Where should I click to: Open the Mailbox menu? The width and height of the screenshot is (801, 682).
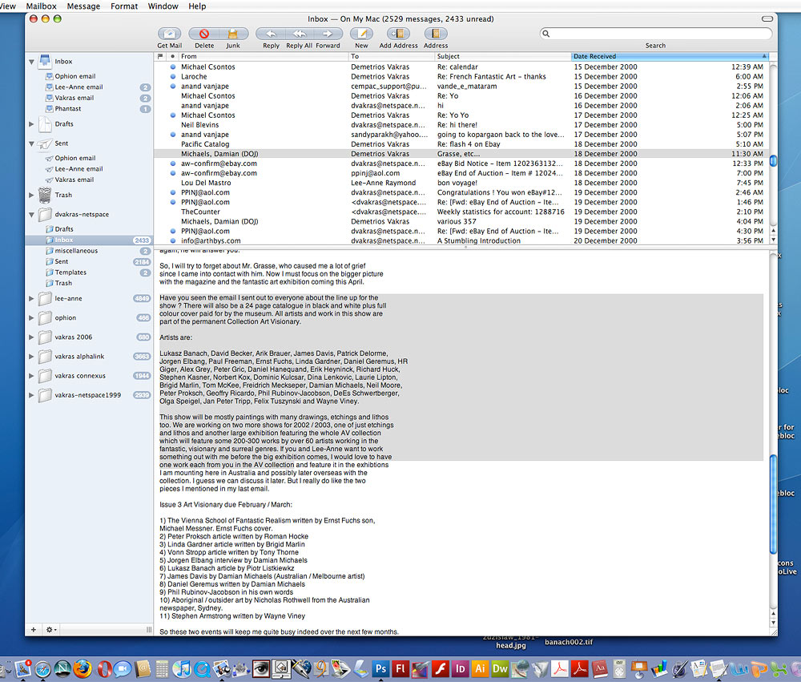click(x=41, y=6)
